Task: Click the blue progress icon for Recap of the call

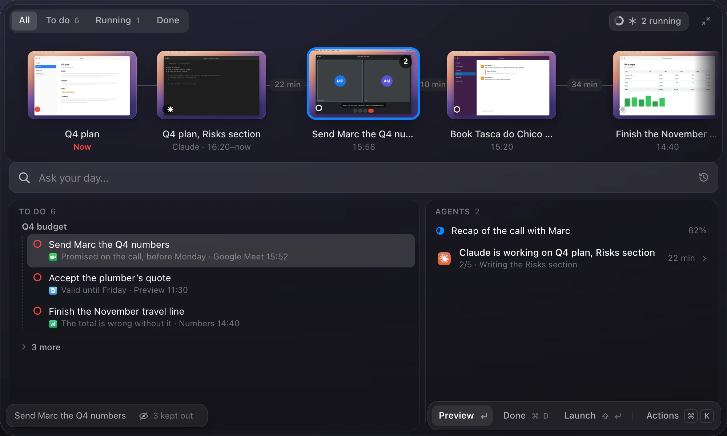Action: [x=440, y=231]
